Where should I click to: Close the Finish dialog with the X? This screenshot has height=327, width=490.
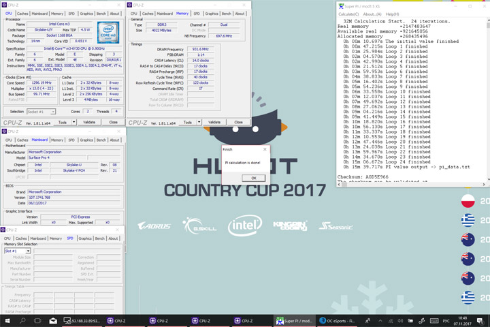pos(265,149)
